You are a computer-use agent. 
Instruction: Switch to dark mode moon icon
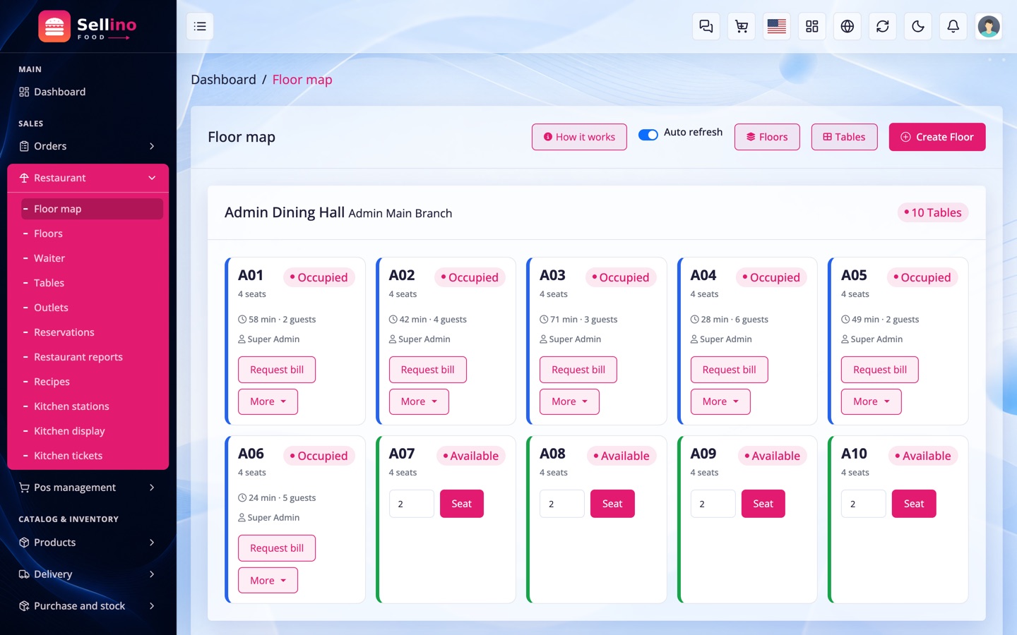(x=918, y=26)
